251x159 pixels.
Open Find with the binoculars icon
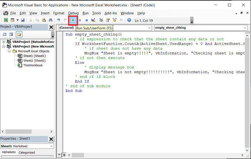click(51, 20)
